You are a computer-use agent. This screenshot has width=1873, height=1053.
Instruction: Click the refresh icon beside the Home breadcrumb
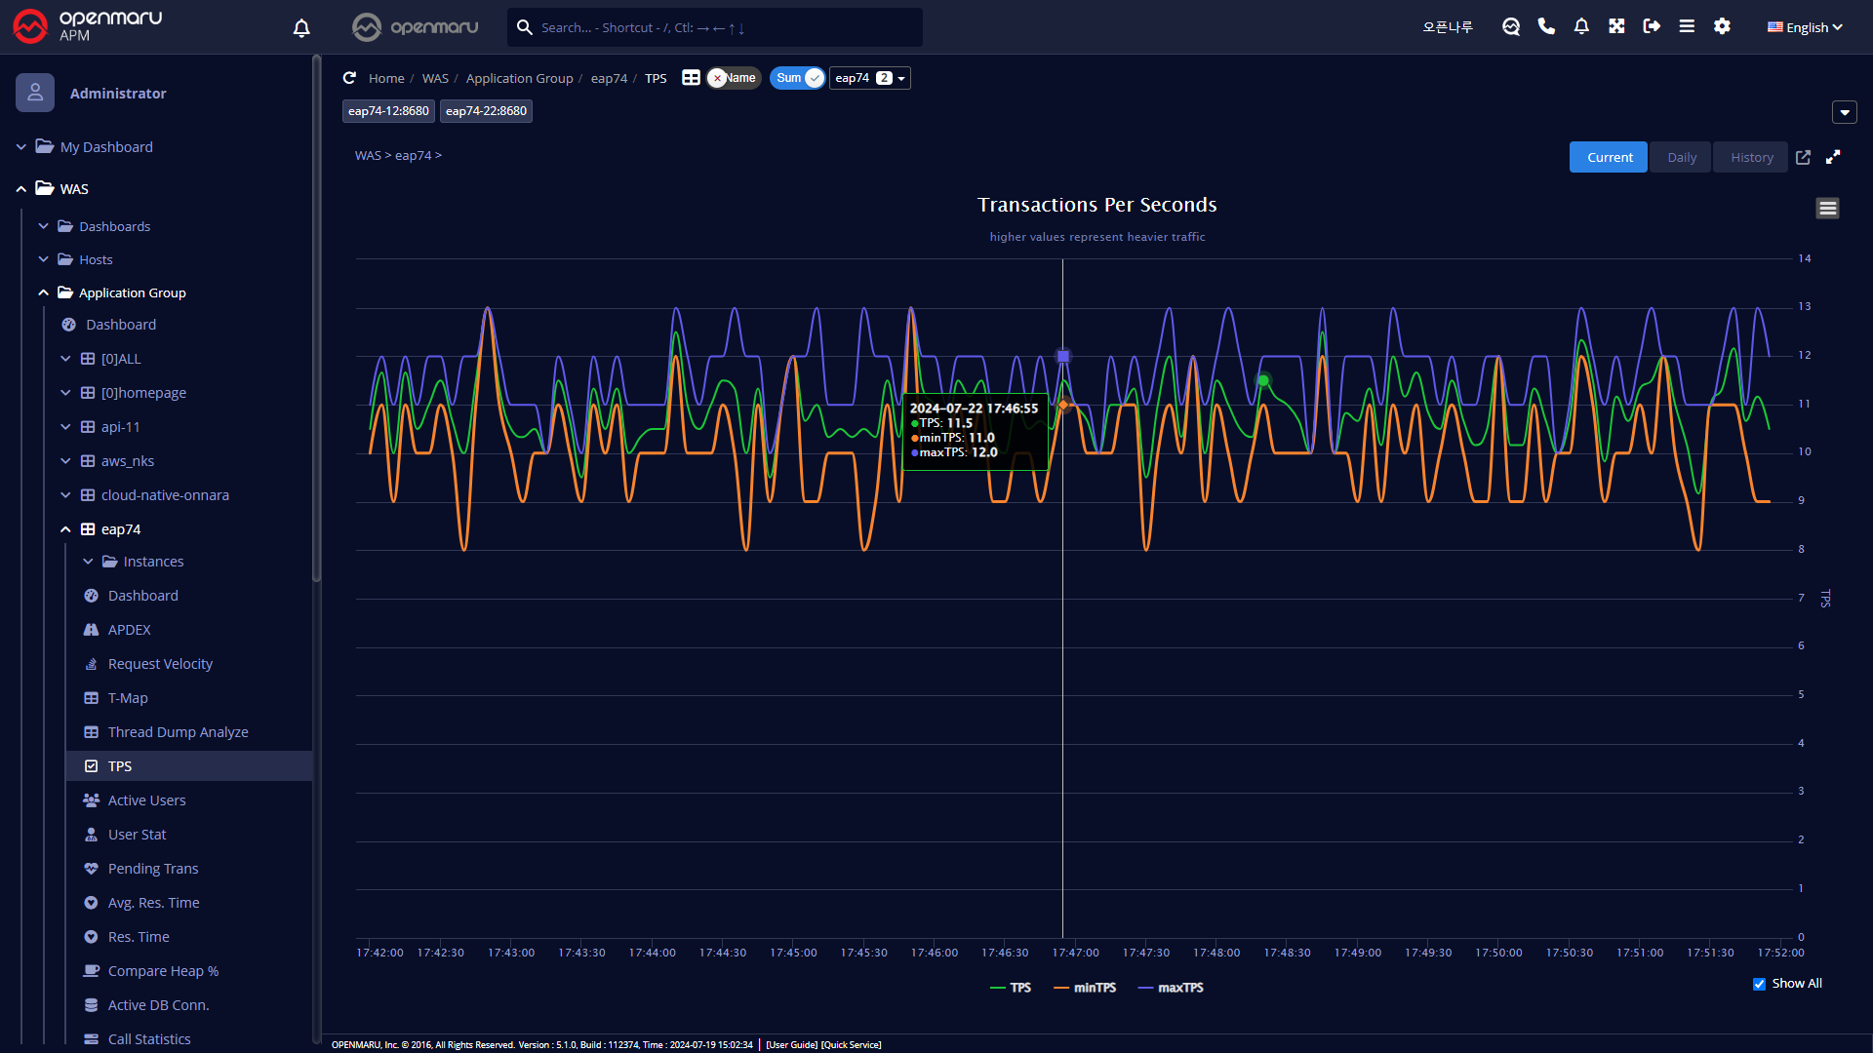349,78
